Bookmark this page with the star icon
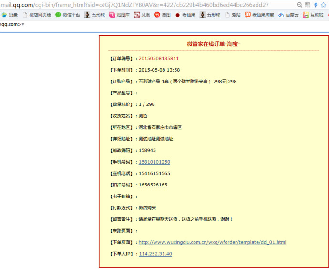Image resolution: width=329 pixels, height=269 pixels. [324, 5]
